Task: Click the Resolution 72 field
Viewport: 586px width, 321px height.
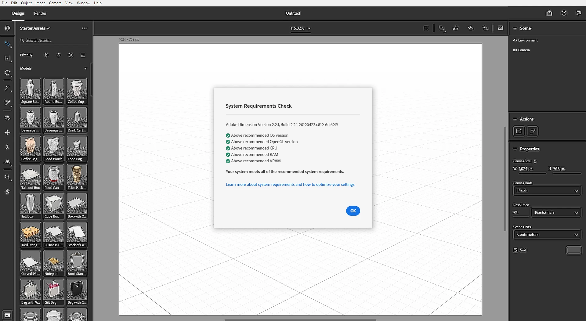Action: 521,212
